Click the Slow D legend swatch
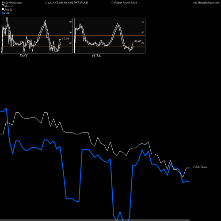The image size is (221, 221). point(3,5)
